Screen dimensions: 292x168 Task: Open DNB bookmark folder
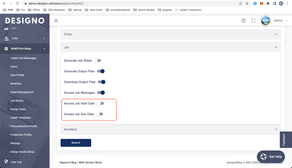tap(8, 10)
